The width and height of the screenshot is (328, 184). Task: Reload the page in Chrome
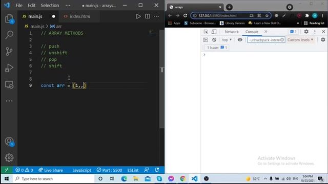click(x=186, y=16)
